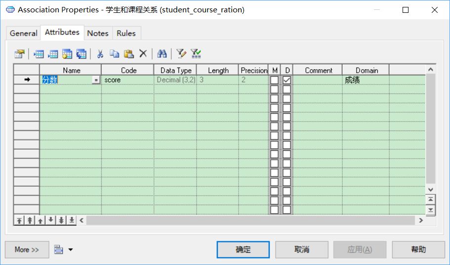Screen dimensions: 450x265
Task: Select the Attributes tab
Action: point(62,32)
